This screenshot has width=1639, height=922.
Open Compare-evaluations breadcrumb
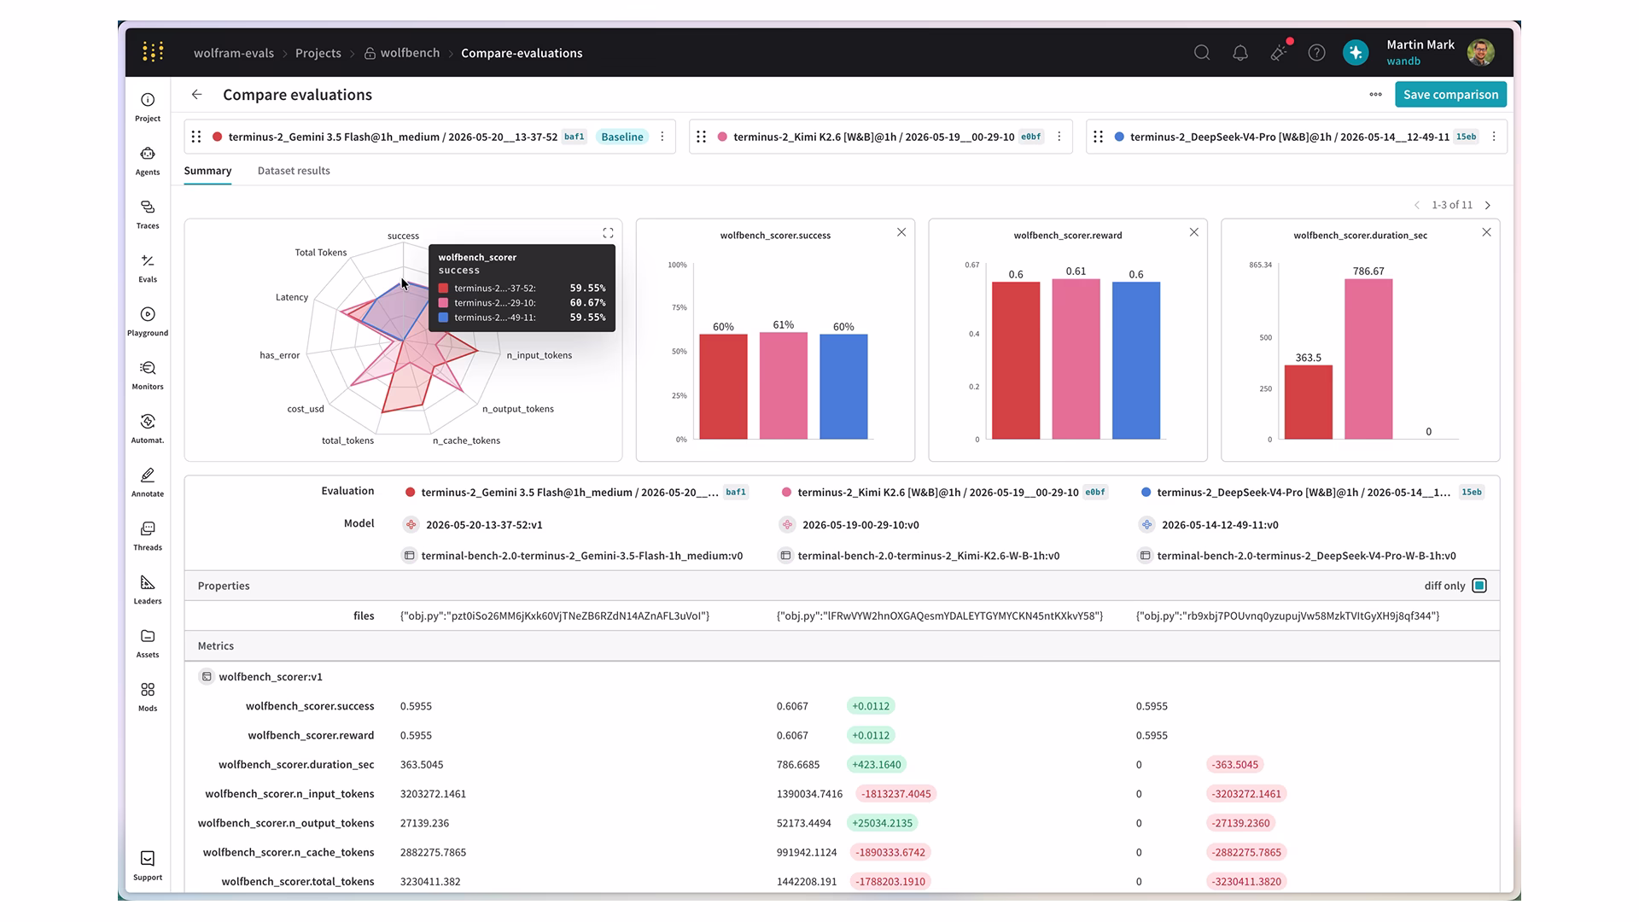click(522, 53)
